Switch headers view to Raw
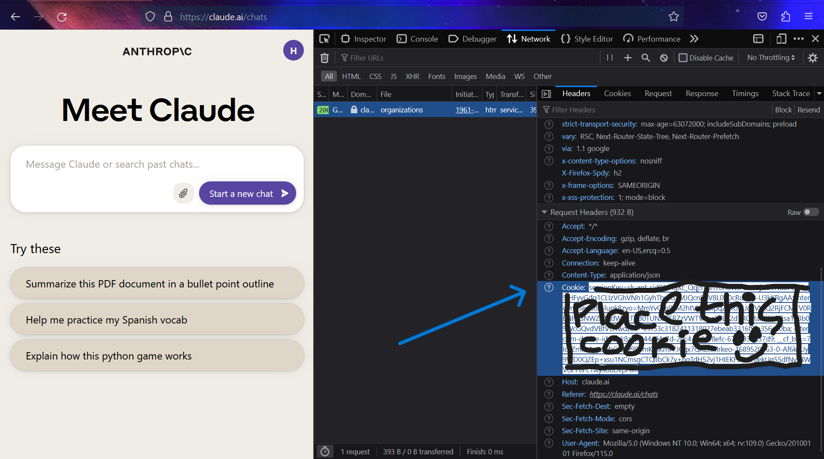Screen dimensions: 824x459 (810, 212)
